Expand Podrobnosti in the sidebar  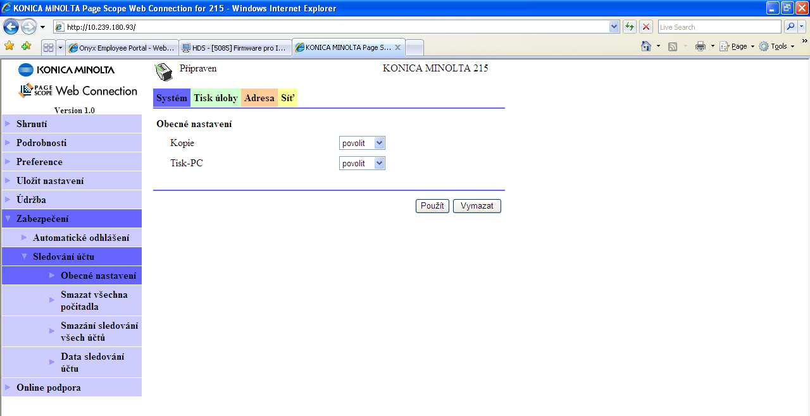click(x=72, y=143)
